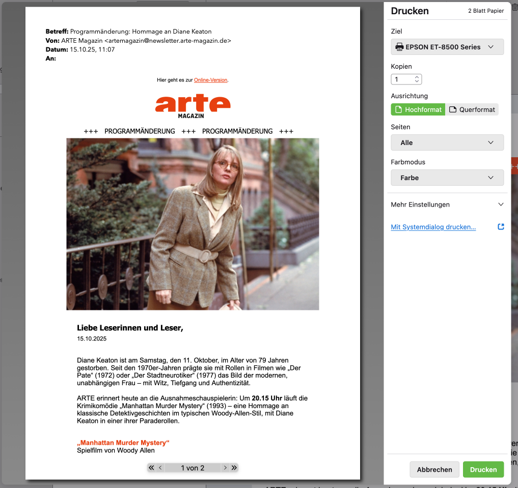This screenshot has width=518, height=488.
Task: Click the Kopien number field
Action: click(x=402, y=79)
